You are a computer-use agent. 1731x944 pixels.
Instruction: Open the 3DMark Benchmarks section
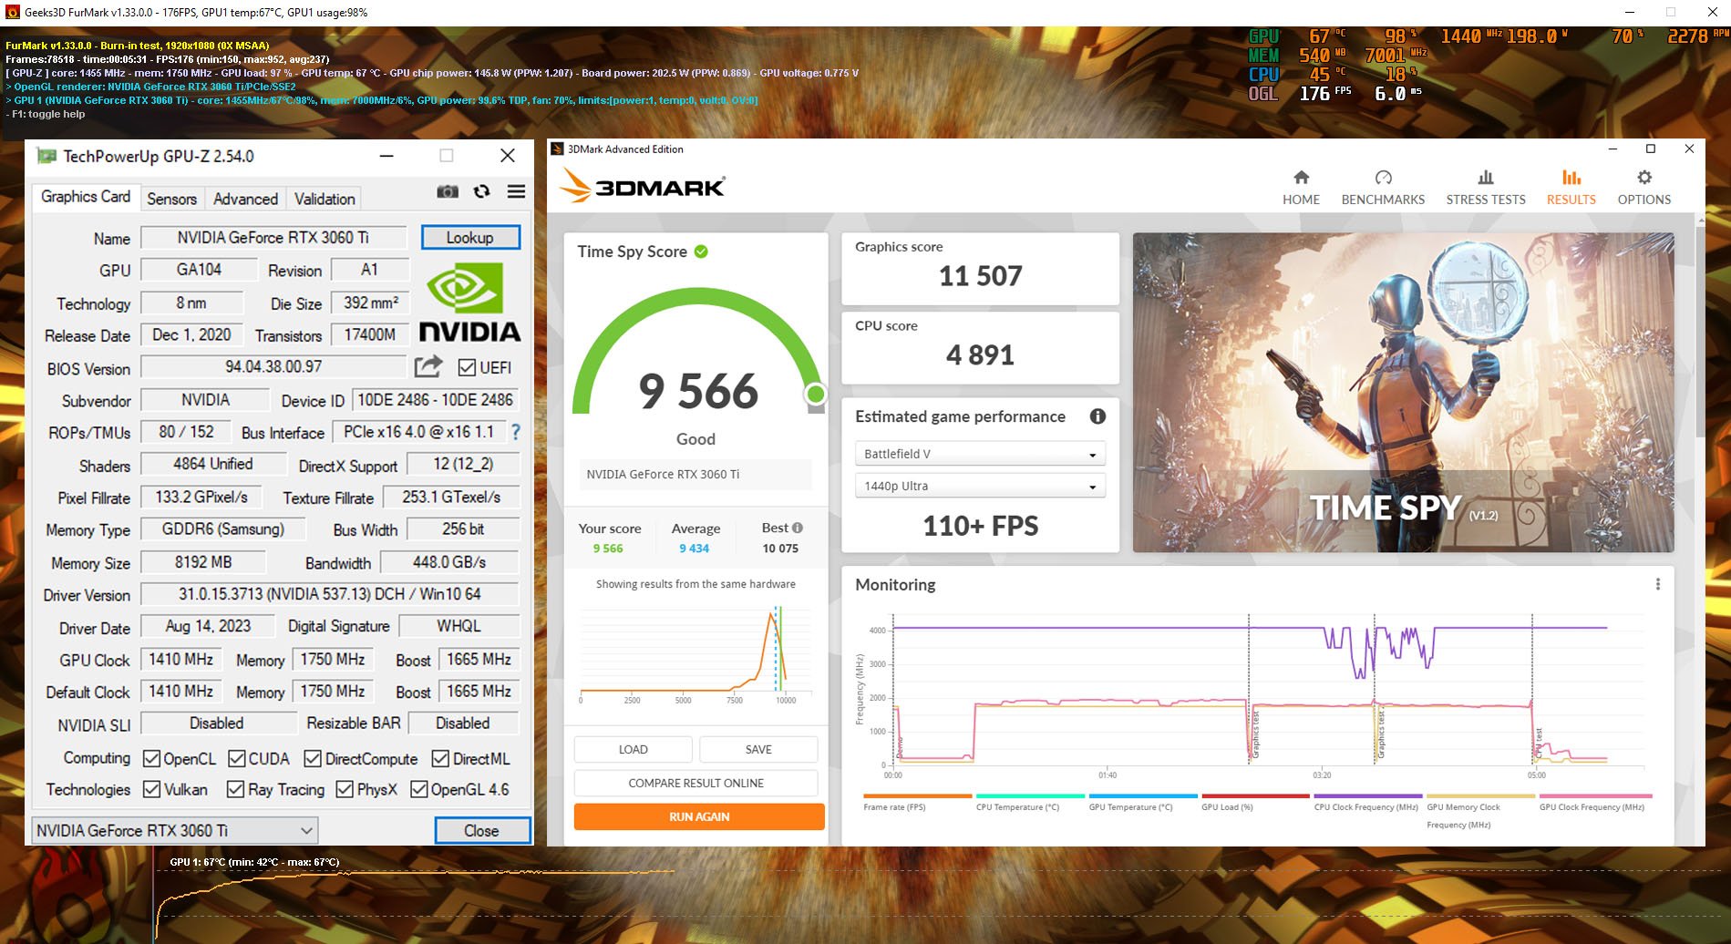point(1383,188)
